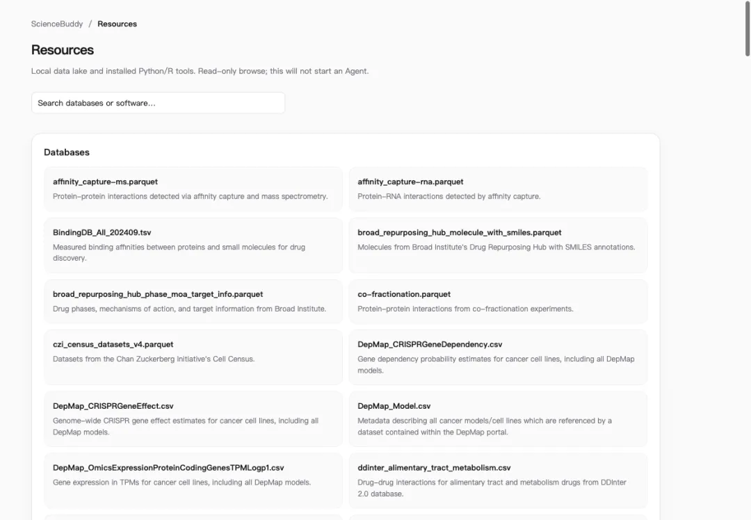
Task: Open broad_repurposing_hub_molecule_with_smiles.parquet card
Action: tap(498, 245)
